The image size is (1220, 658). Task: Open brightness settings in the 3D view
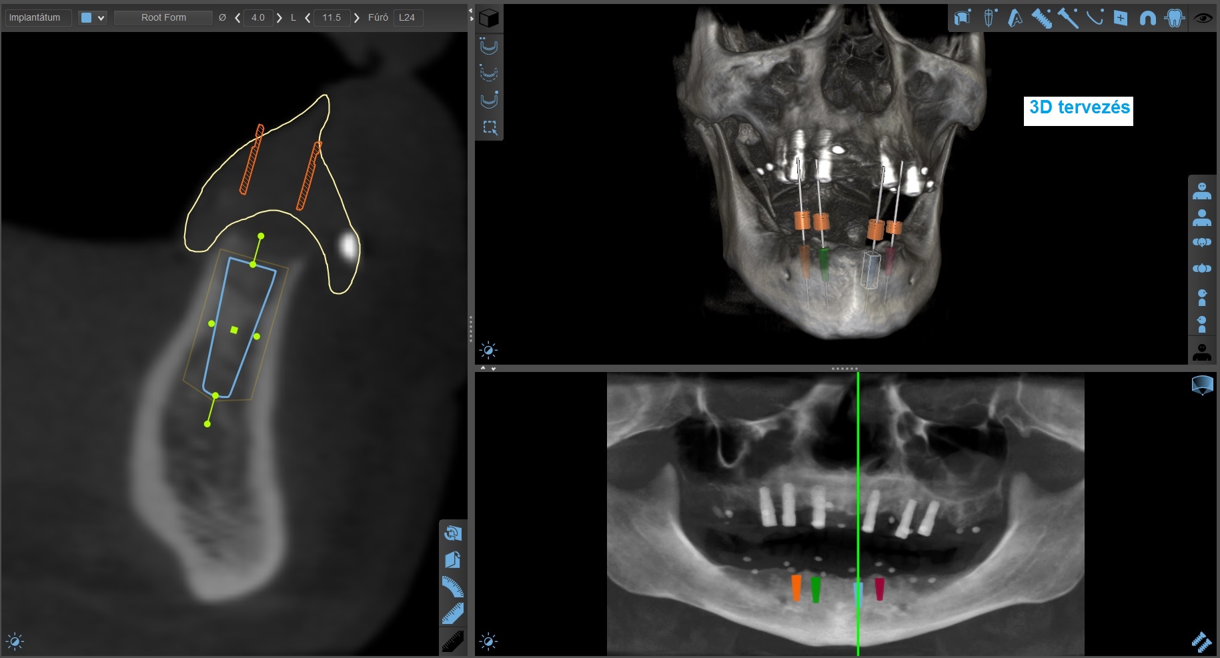pos(488,350)
